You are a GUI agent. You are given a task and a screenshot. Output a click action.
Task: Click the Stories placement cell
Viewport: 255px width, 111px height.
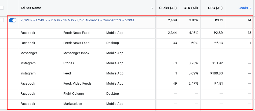[x=69, y=63]
